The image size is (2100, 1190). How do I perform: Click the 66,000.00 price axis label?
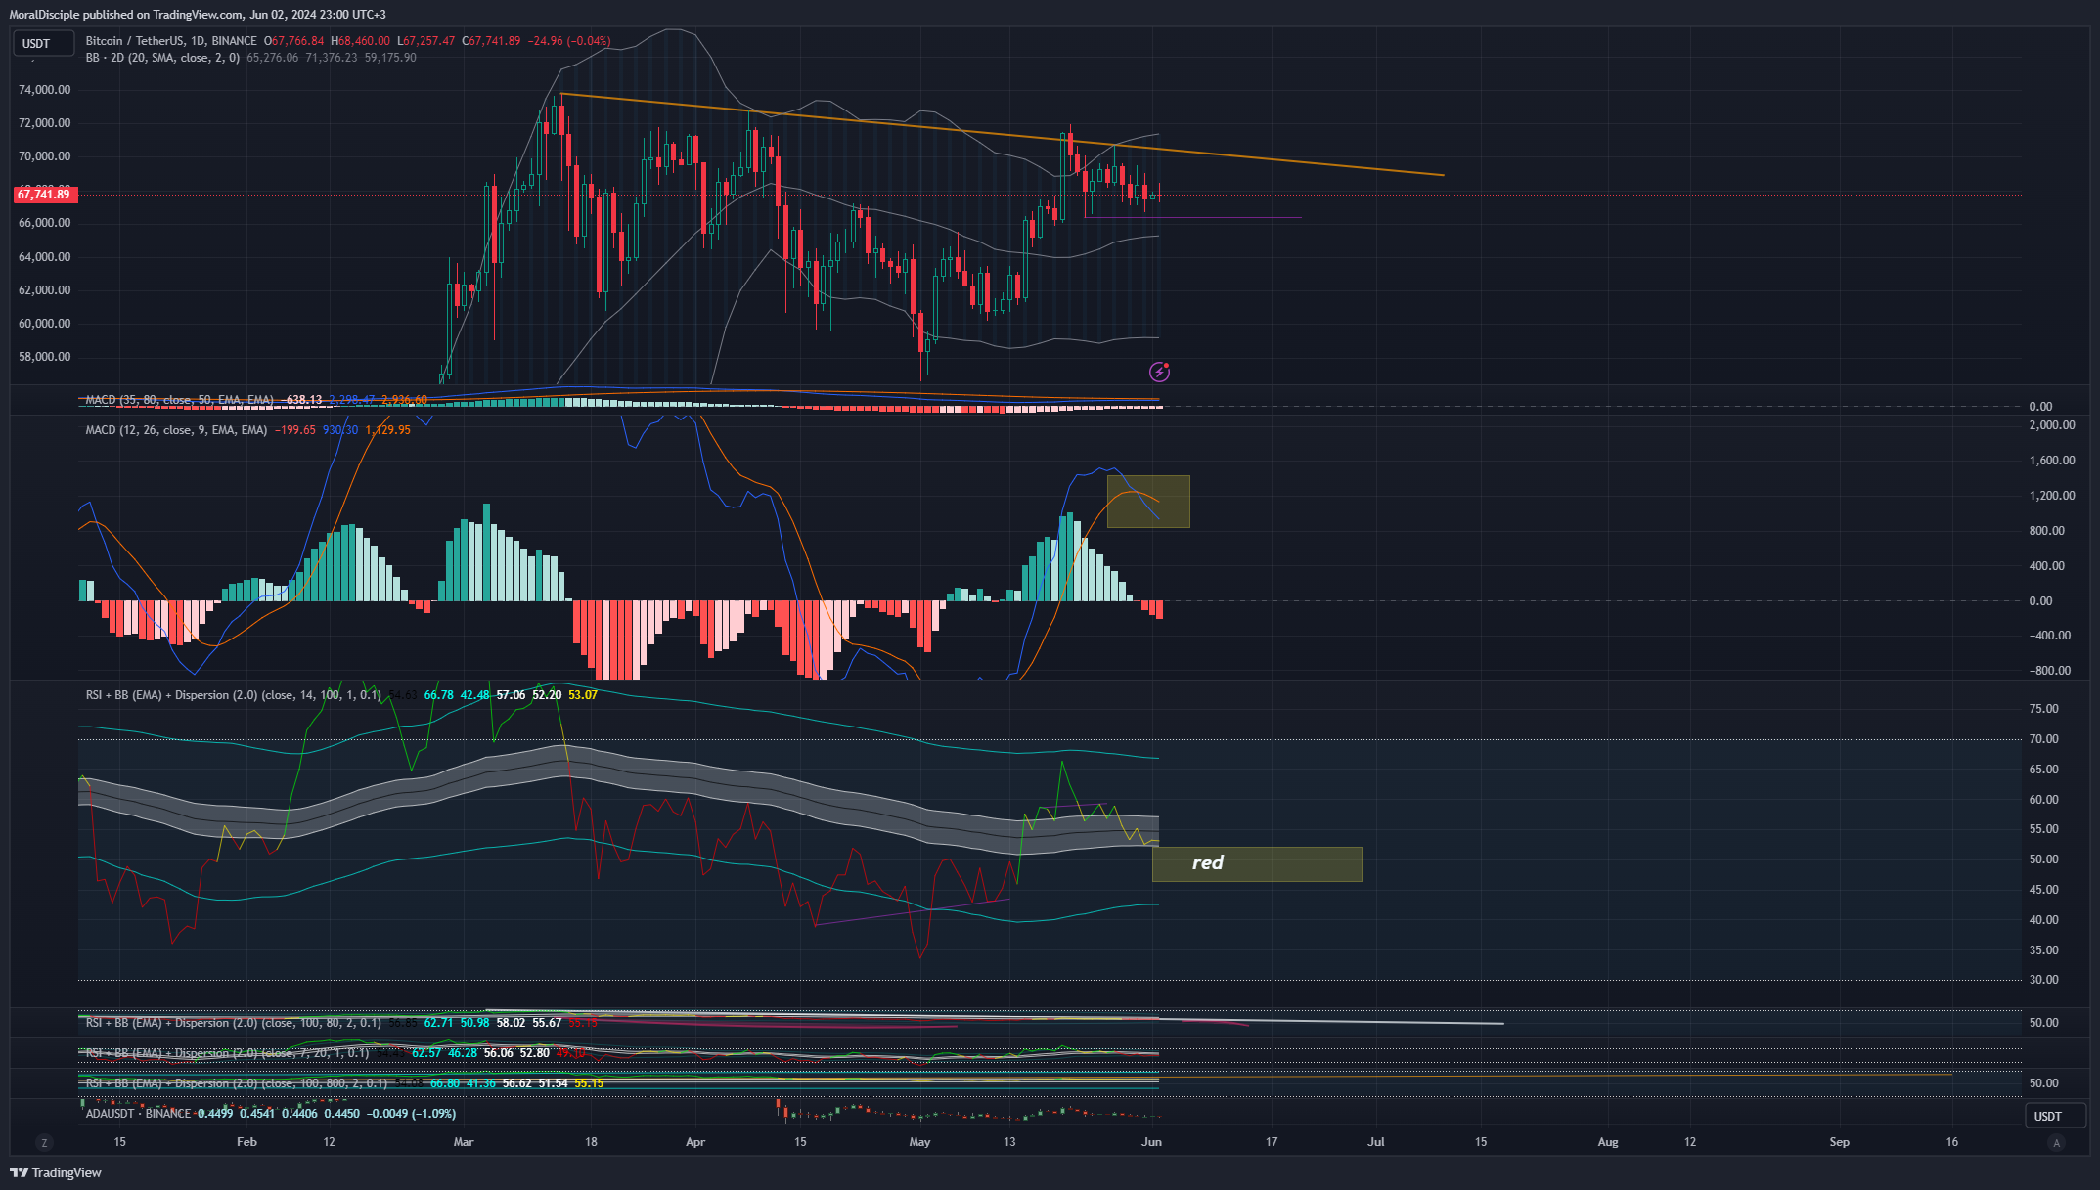pos(45,223)
